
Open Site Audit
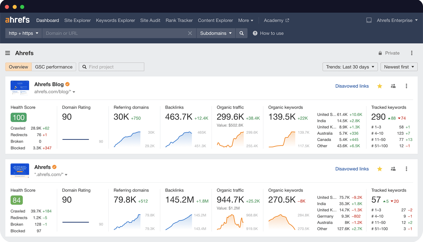[x=150, y=20]
